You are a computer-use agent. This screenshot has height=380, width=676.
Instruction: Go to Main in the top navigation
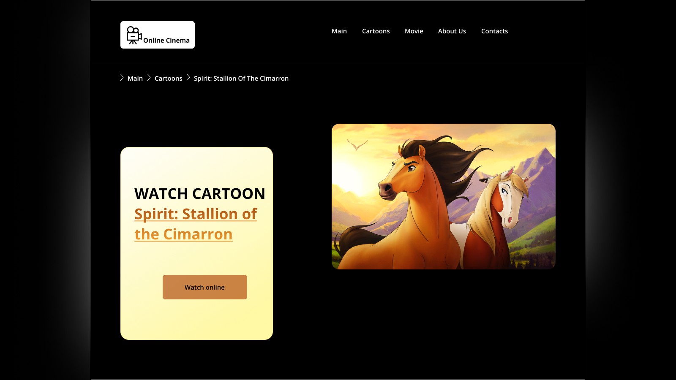point(339,31)
